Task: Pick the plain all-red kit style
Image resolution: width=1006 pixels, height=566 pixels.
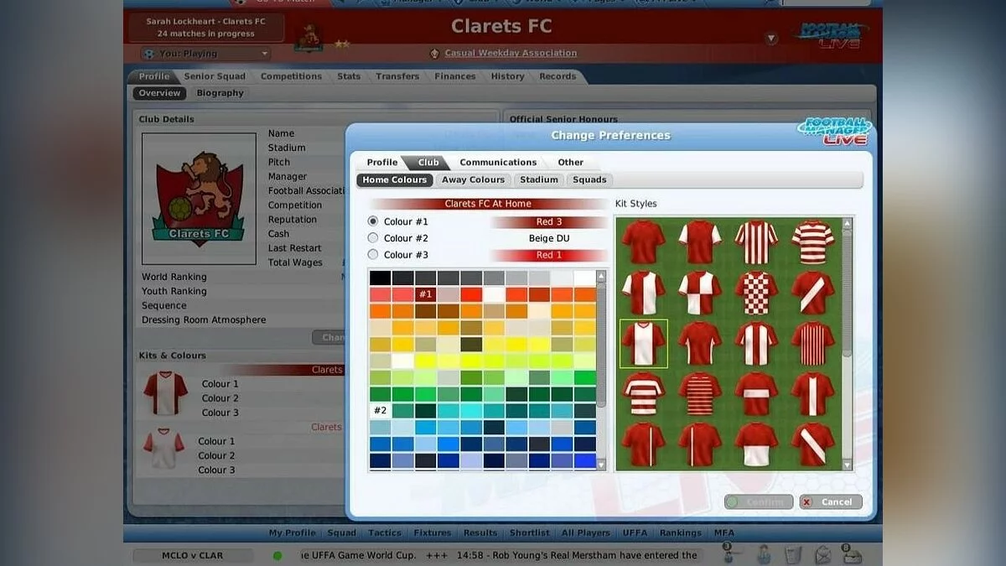Action: coord(643,242)
